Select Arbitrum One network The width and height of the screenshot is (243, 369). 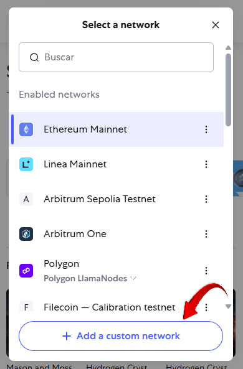[116, 234]
